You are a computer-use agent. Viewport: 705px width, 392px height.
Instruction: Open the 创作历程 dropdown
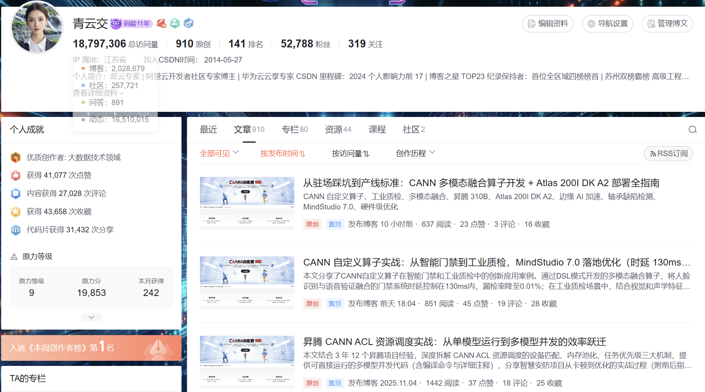(x=415, y=153)
